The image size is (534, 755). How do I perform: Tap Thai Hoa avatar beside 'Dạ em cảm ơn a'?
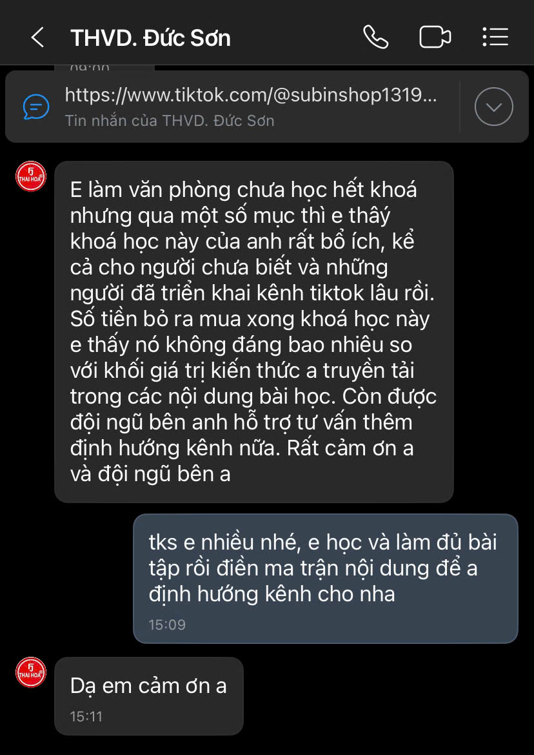[x=31, y=672]
